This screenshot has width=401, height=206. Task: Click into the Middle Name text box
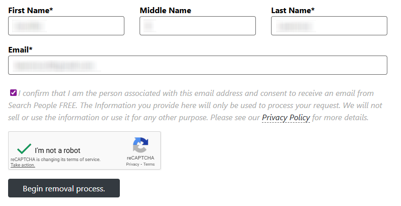tap(198, 26)
